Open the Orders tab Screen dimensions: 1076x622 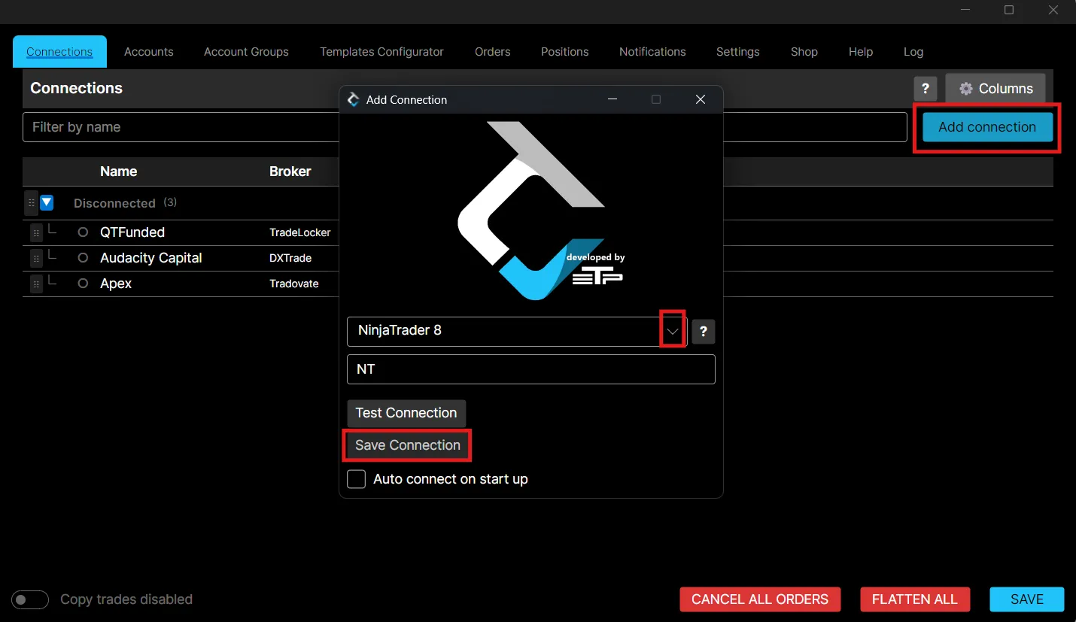point(493,52)
